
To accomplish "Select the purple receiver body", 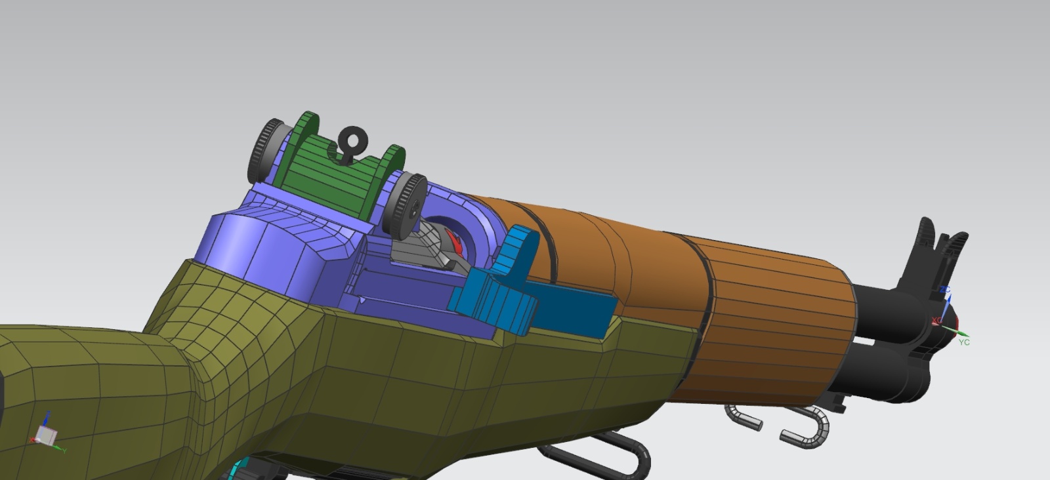I will 276,239.
